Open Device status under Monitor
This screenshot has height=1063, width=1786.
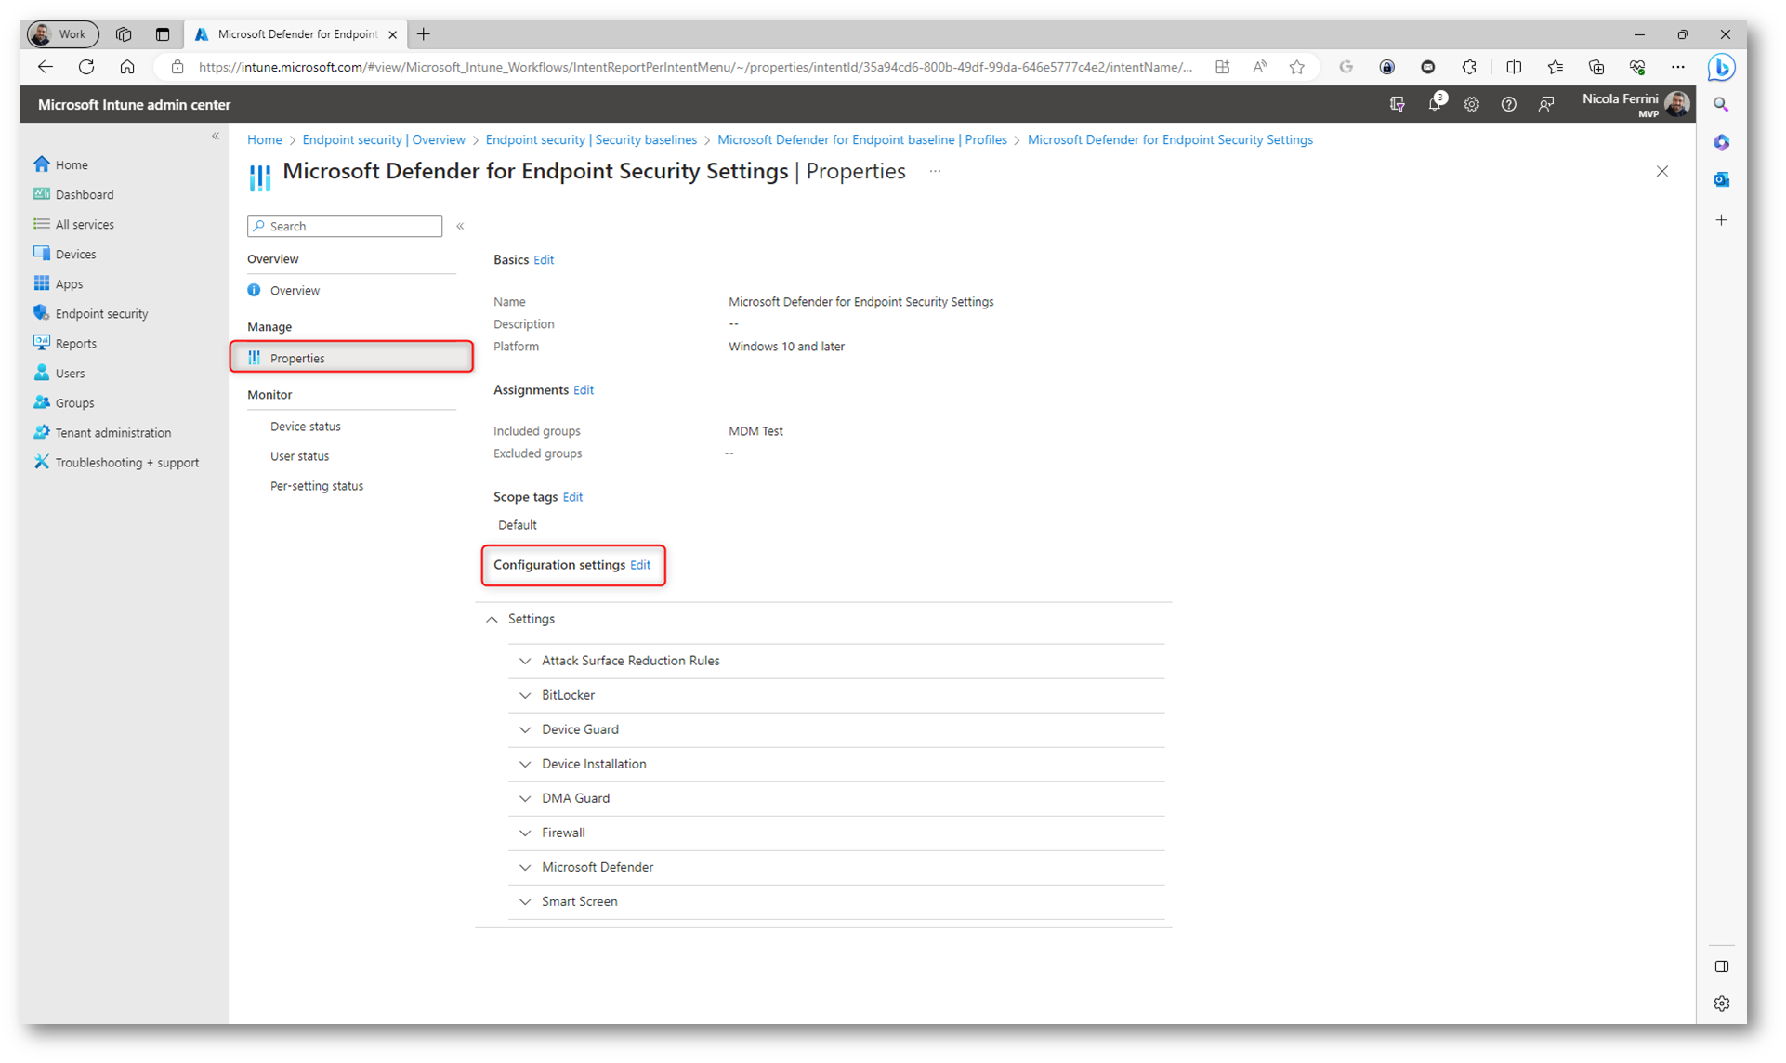305,427
